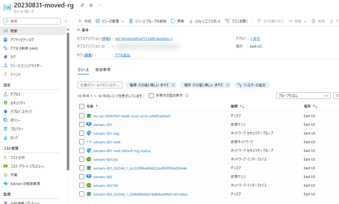Collapse the sidebar with double chevron
339x204 pixels.
[66, 21]
